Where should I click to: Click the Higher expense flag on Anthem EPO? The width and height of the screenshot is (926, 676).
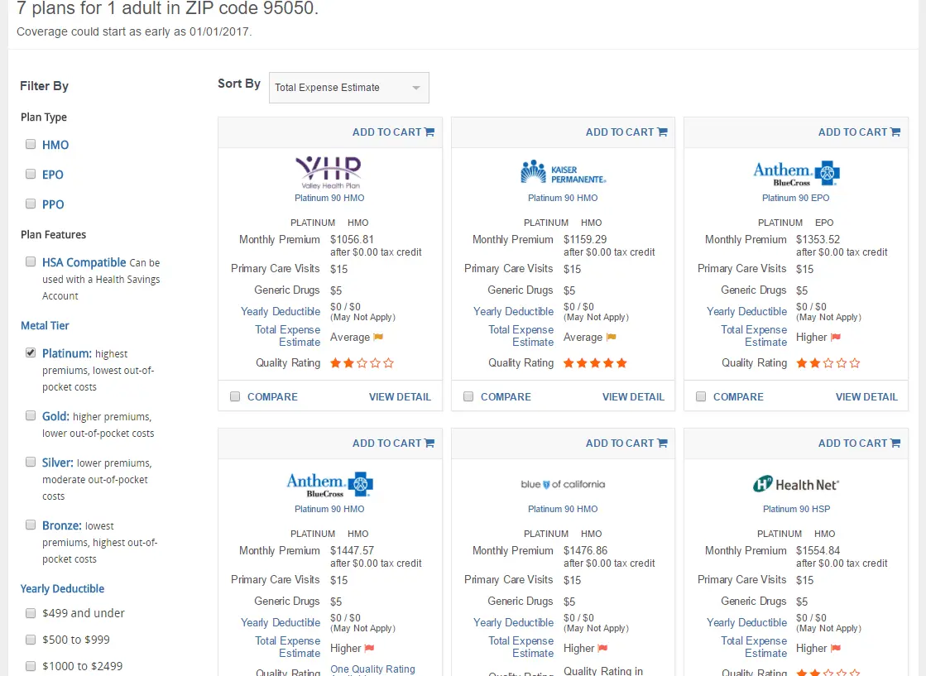(835, 338)
